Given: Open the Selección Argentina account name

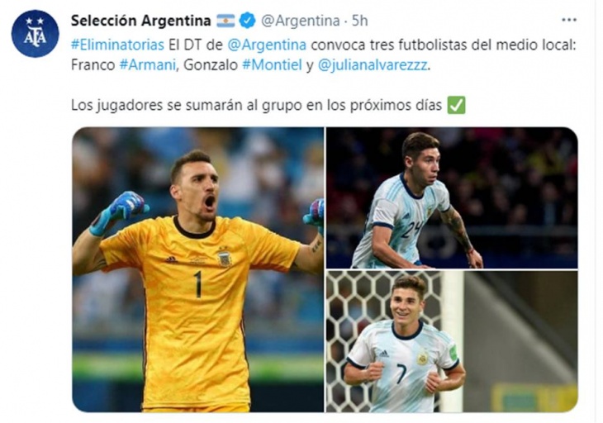Looking at the screenshot, I should [x=140, y=21].
